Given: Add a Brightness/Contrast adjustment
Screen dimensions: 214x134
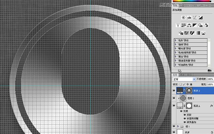Looking at the screenshot, I should pyautogui.click(x=183, y=17).
